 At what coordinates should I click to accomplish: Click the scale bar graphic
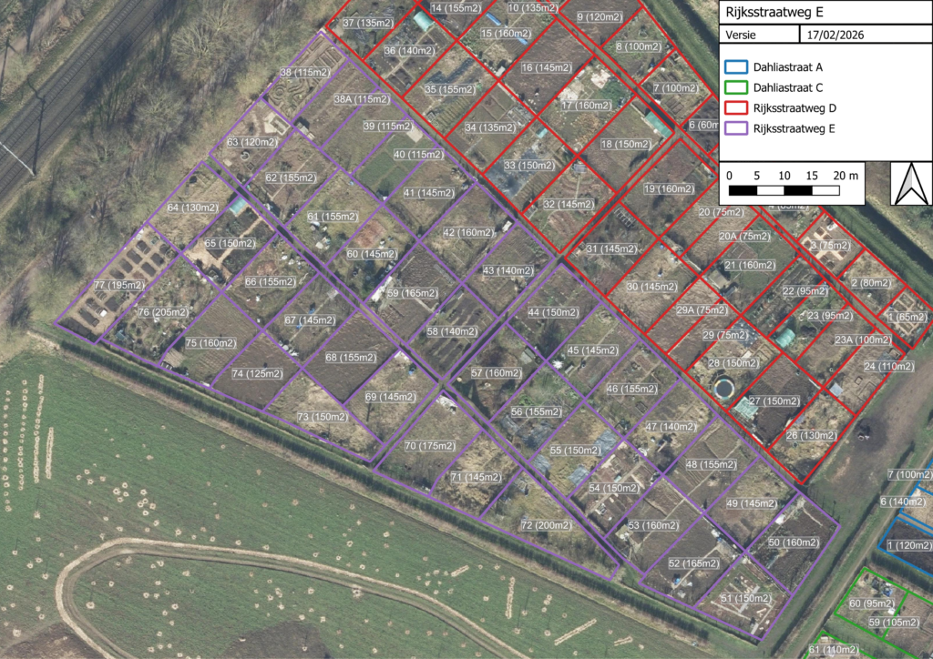(784, 190)
